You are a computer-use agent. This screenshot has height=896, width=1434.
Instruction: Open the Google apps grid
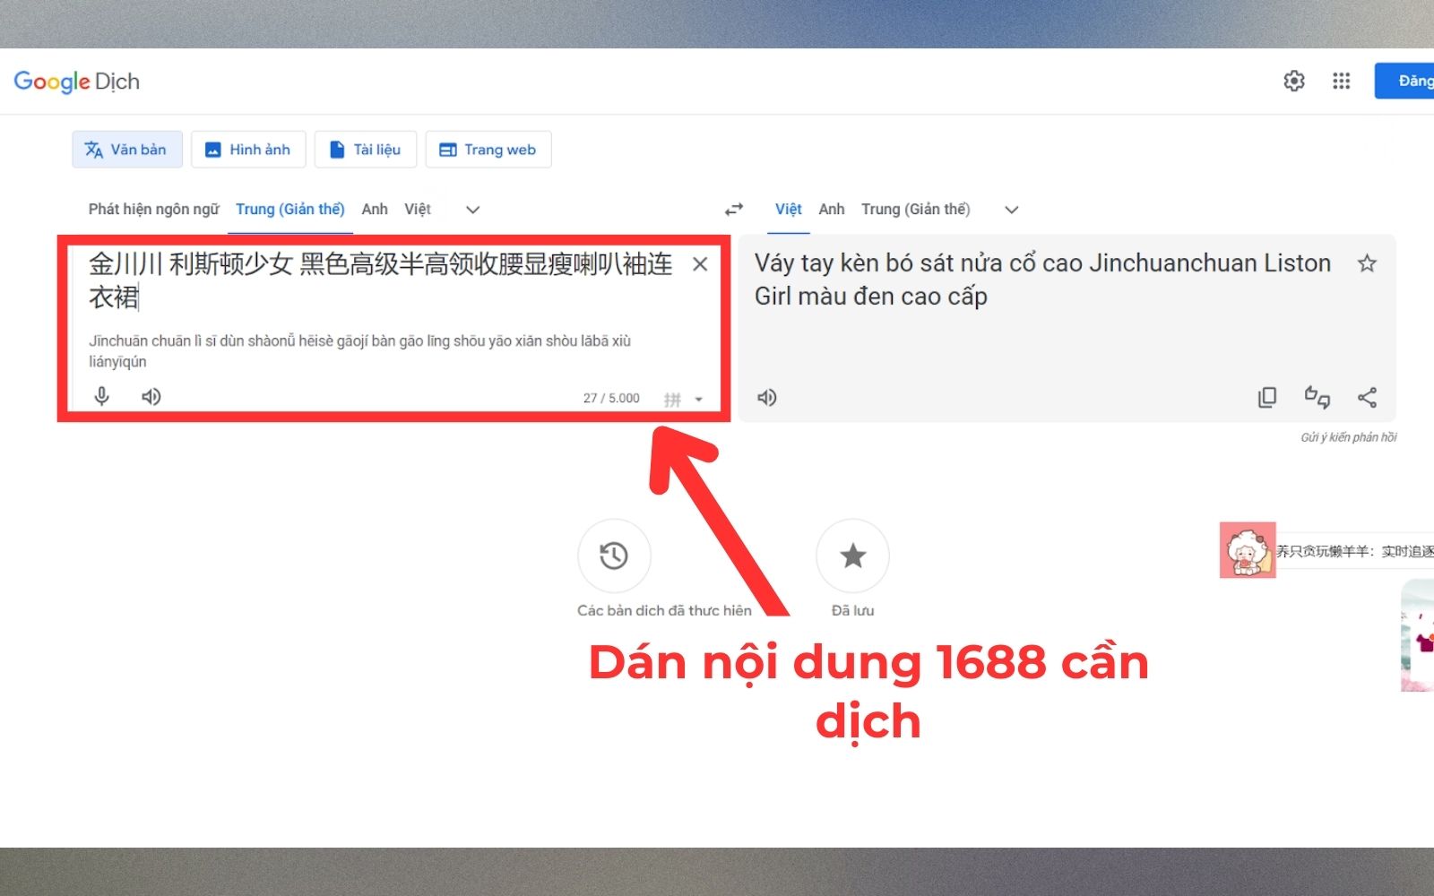[1341, 81]
